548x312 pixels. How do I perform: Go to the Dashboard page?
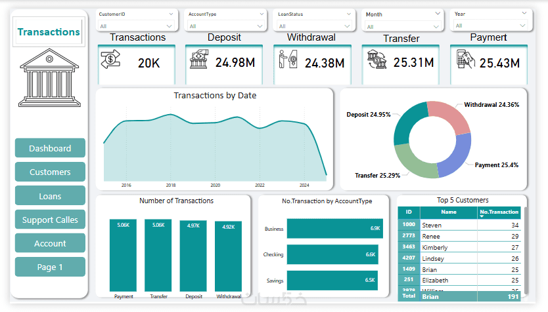[x=50, y=148]
